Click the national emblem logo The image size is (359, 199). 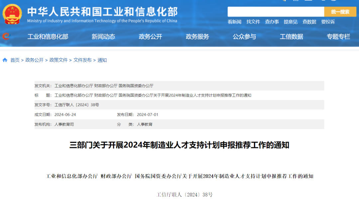[x=12, y=14]
